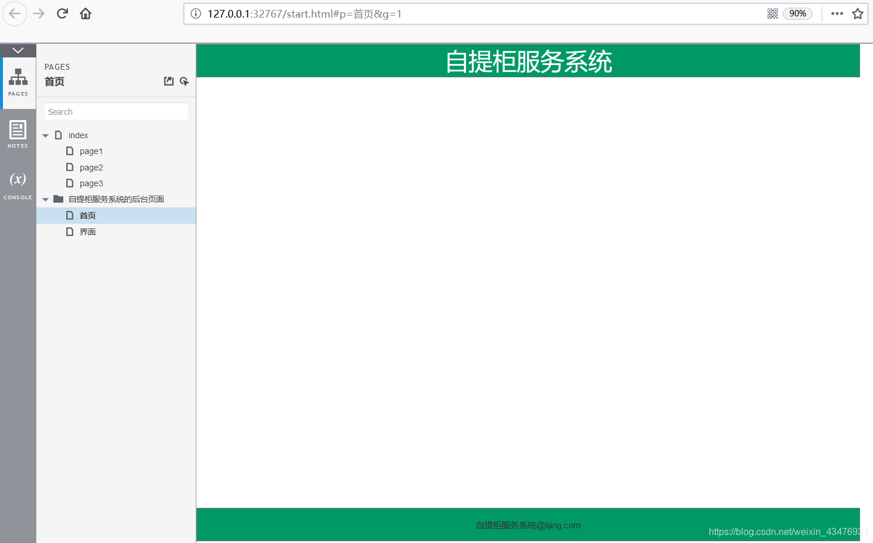Open the CONSOLE panel
The image size is (873, 543).
tap(18, 185)
